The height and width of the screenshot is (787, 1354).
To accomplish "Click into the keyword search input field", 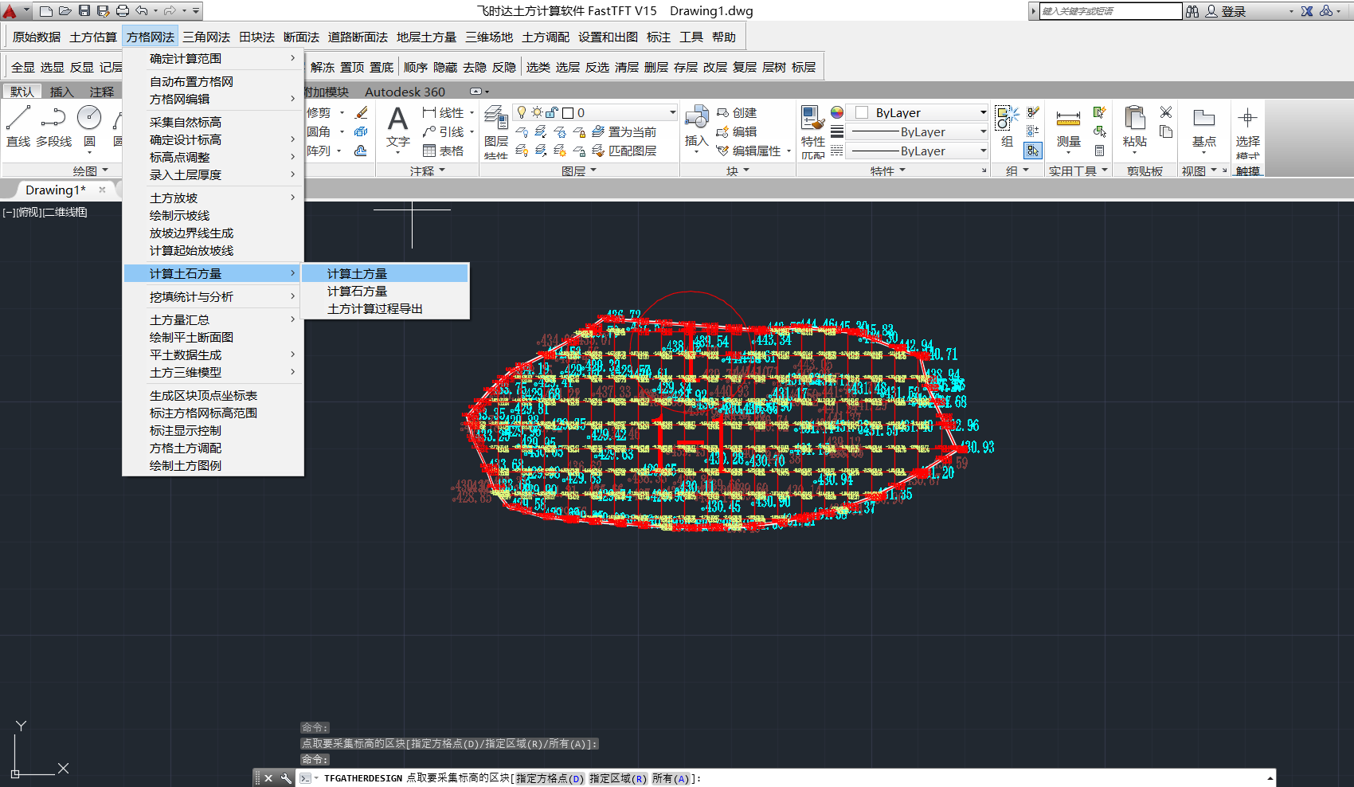I will (x=1110, y=11).
